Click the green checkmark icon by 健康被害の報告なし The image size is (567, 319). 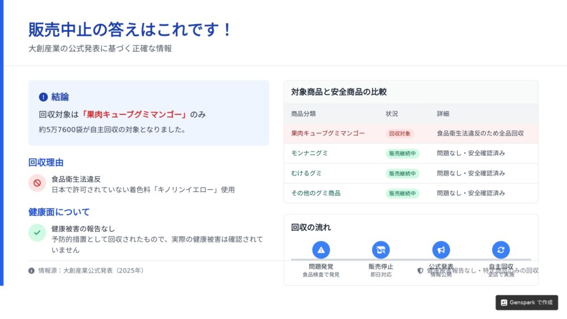pos(37,233)
